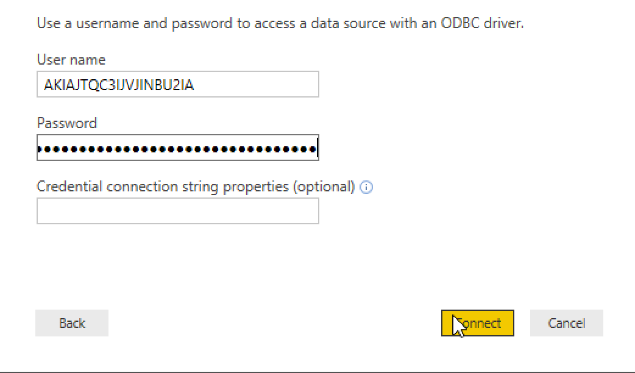Click the info icon beside connection string properties

coord(366,187)
